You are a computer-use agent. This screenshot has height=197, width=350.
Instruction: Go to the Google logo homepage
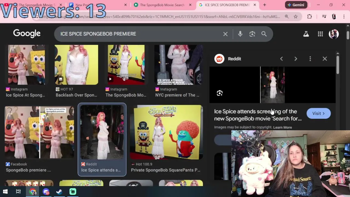pyautogui.click(x=27, y=34)
